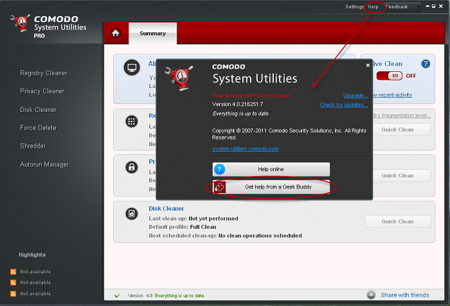Click the registry fragmentation level link
The height and width of the screenshot is (306, 450).
pos(402,116)
